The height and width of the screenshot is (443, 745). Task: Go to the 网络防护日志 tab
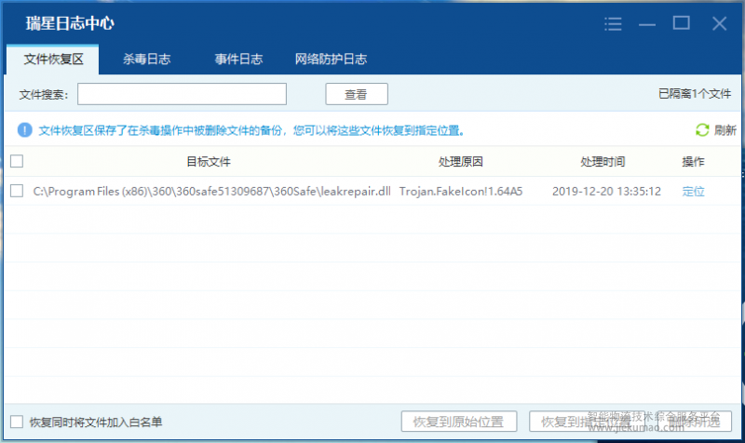pyautogui.click(x=331, y=60)
